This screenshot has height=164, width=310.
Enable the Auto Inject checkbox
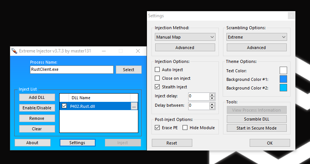pyautogui.click(x=157, y=70)
